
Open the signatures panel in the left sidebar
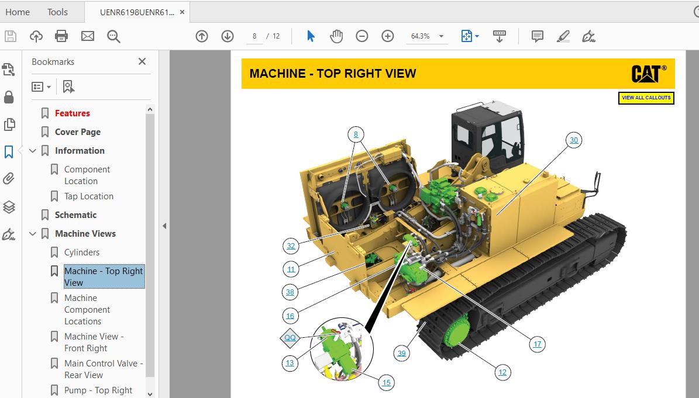pyautogui.click(x=8, y=234)
